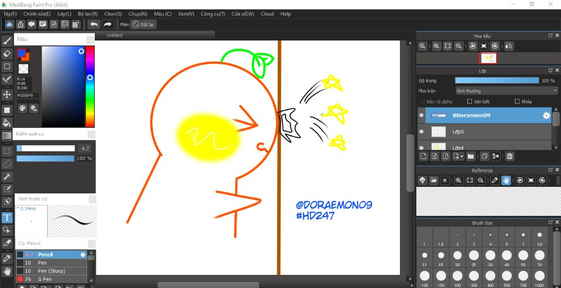The image size is (561, 288).
Task: Open the color palette icon in Màu panel
Action: point(23,108)
